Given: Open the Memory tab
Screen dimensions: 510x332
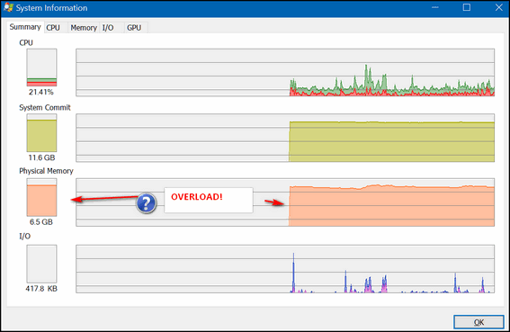Looking at the screenshot, I should point(84,28).
